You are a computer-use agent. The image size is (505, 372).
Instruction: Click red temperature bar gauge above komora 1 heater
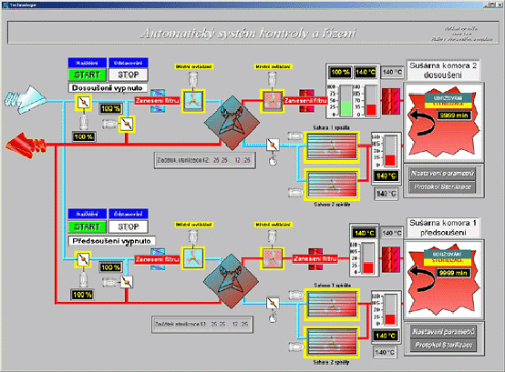pos(368,258)
